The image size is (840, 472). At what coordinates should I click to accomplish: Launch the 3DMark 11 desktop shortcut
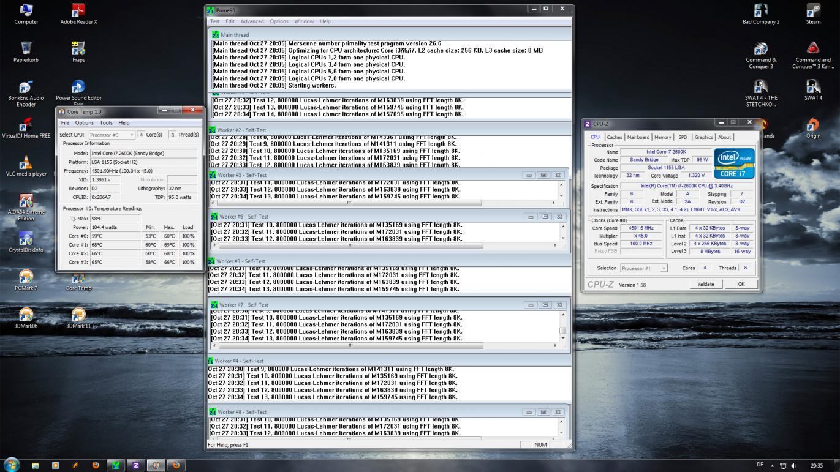[x=78, y=318]
